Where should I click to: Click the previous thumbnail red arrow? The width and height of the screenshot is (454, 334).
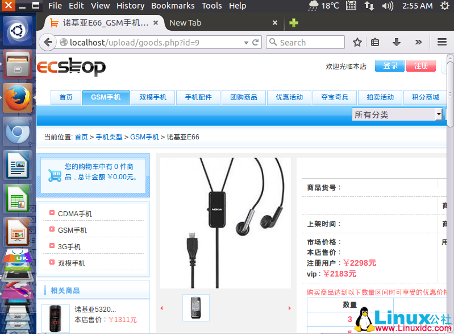pos(161,308)
